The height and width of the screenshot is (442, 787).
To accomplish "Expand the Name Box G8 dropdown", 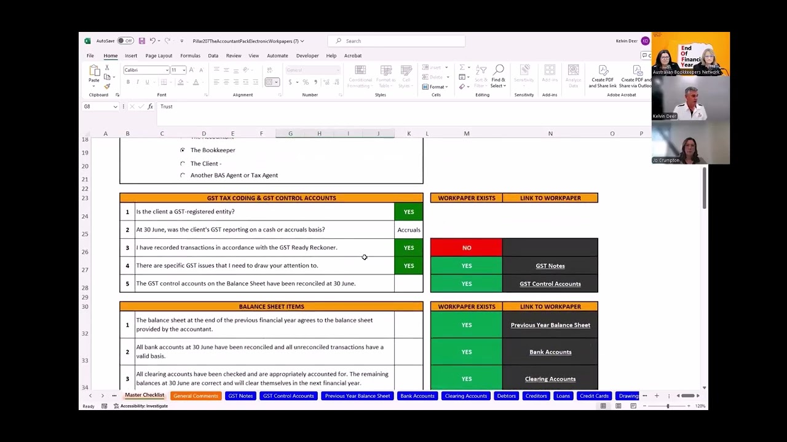I will click(115, 107).
